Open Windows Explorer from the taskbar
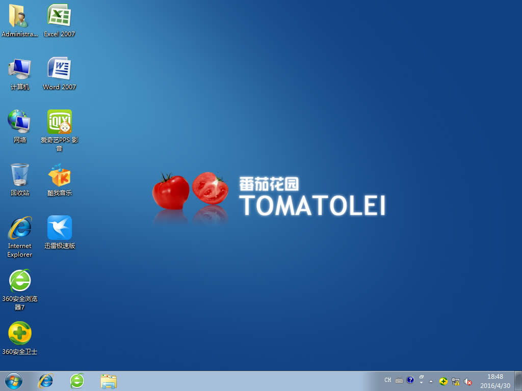 pos(109,381)
